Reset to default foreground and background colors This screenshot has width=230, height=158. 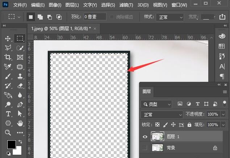pos(9,154)
